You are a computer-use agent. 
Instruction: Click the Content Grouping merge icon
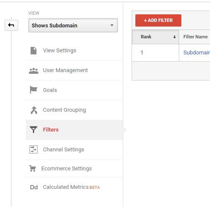point(34,110)
